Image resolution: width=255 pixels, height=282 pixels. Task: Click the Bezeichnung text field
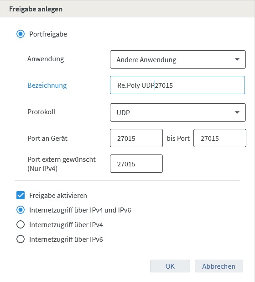pos(177,85)
